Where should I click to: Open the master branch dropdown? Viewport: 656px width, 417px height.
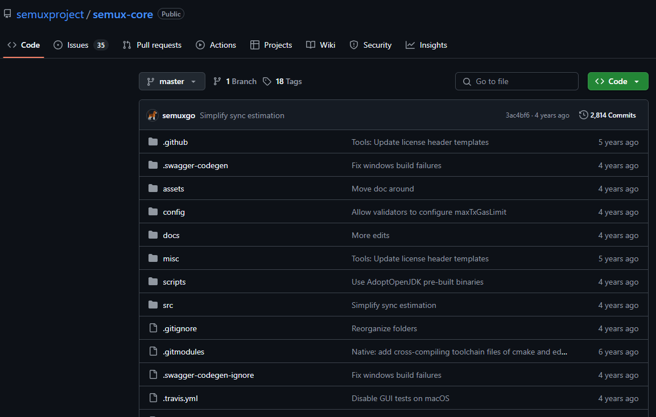coord(172,81)
